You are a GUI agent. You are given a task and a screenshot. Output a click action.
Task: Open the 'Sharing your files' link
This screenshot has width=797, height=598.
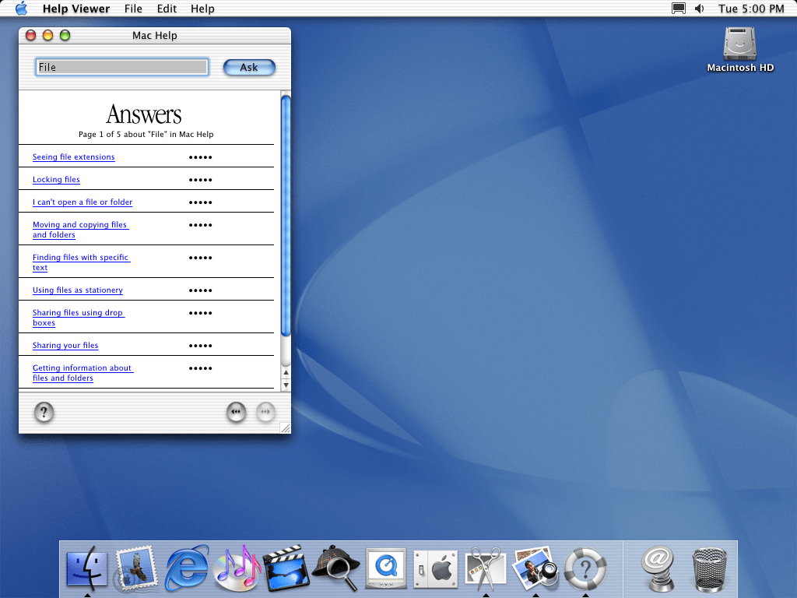pyautogui.click(x=65, y=345)
